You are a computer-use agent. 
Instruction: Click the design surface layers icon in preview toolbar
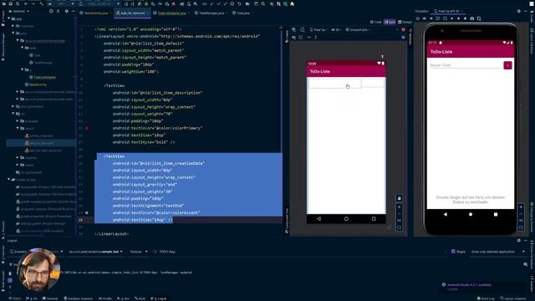click(293, 30)
